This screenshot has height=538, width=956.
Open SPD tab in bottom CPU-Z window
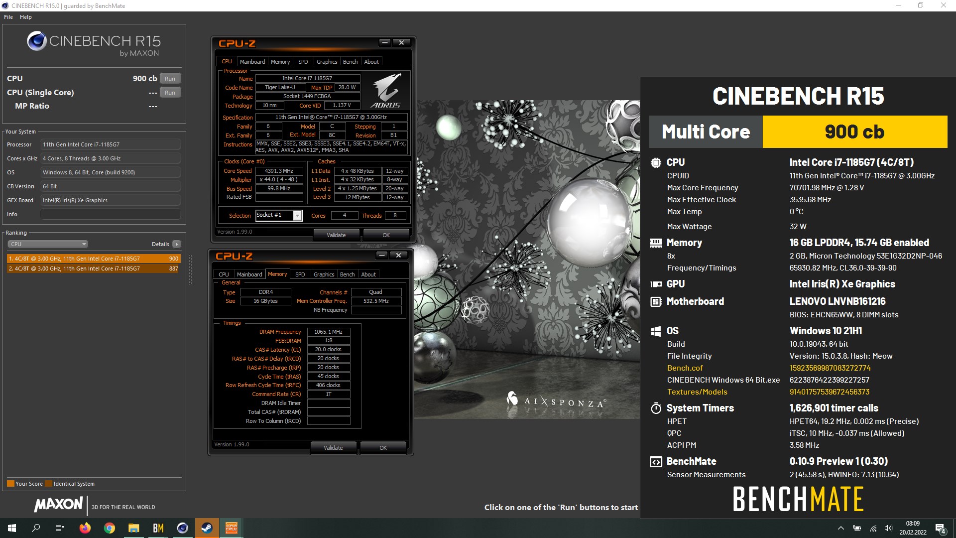click(x=300, y=274)
